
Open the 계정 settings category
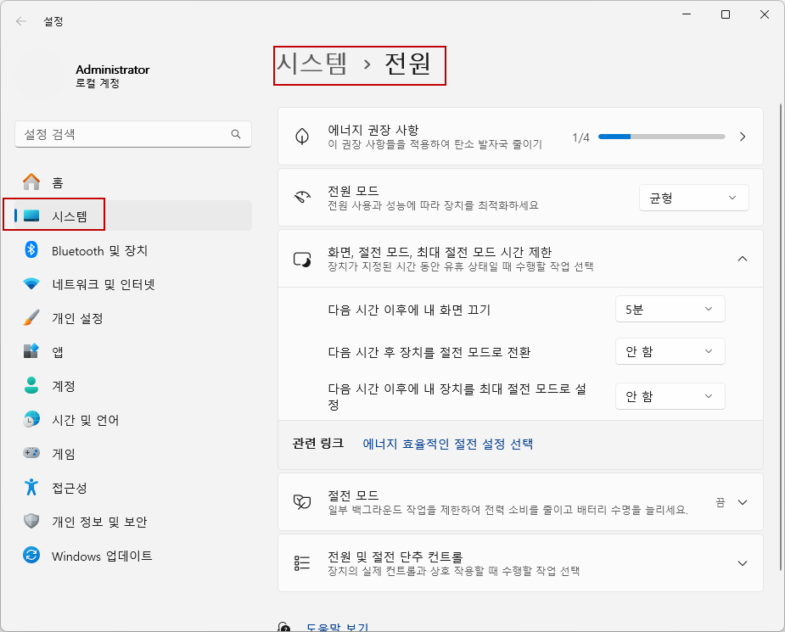133,385
